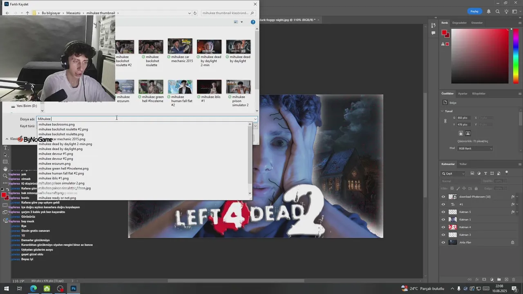Toggle visibility of Katman 5 layer
The height and width of the screenshot is (294, 523).
(x=443, y=212)
